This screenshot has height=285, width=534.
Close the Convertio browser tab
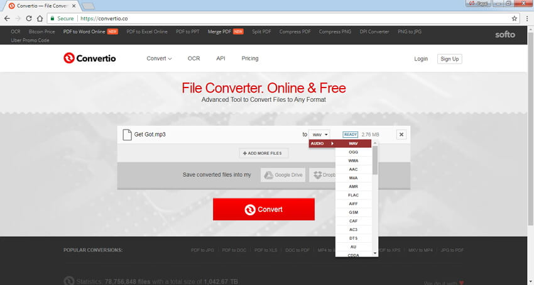74,6
